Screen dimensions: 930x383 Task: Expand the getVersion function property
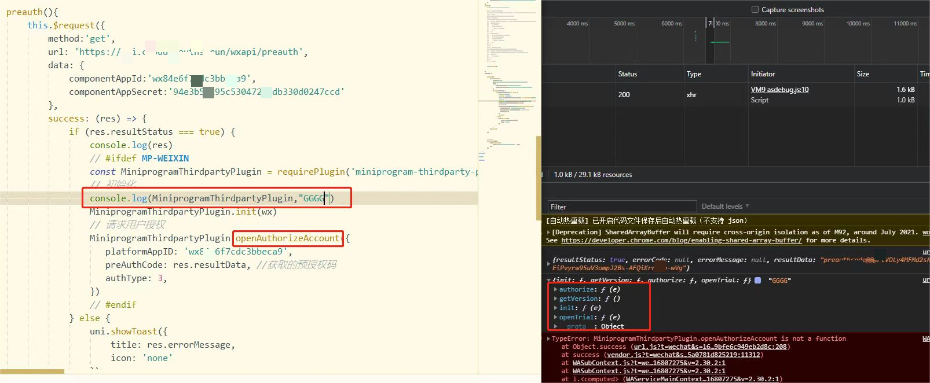pyautogui.click(x=556, y=299)
